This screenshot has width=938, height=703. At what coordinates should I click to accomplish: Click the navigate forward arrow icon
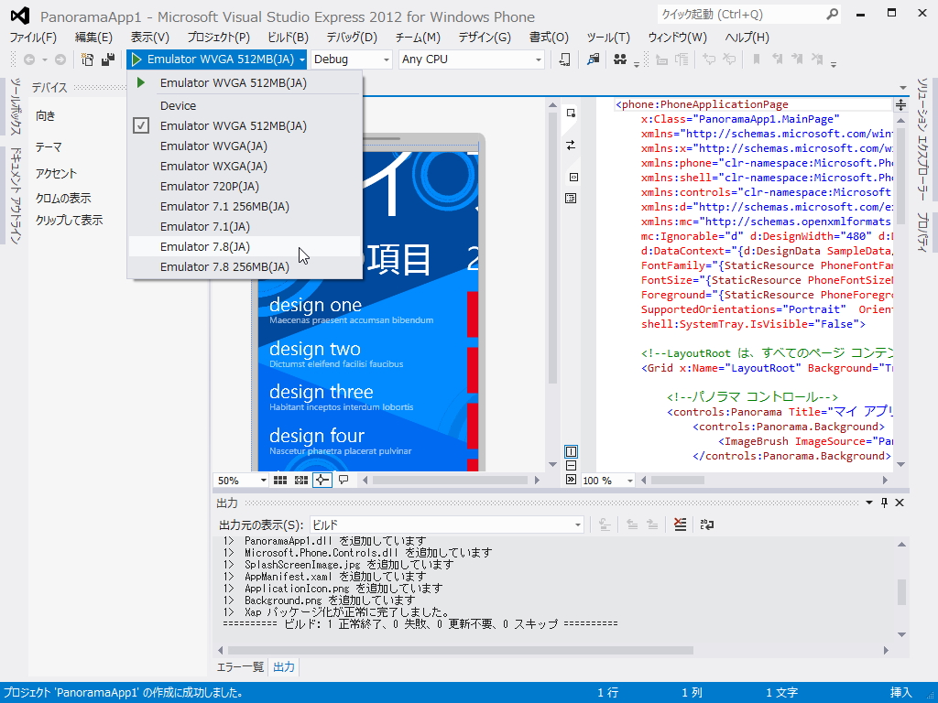click(60, 59)
